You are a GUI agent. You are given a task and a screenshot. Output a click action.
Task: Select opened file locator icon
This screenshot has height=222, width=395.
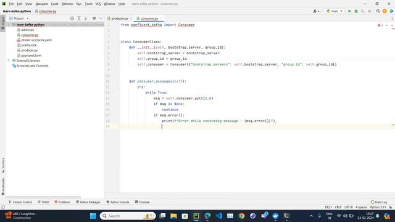(72, 18)
